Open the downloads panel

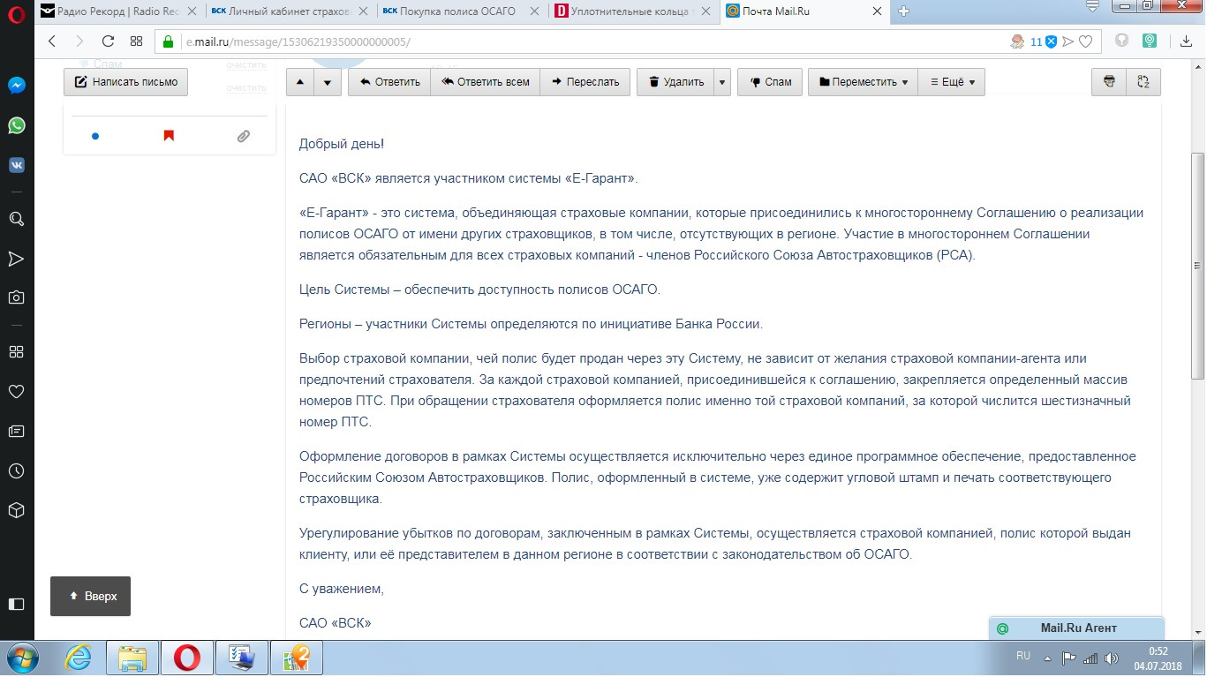[1187, 41]
